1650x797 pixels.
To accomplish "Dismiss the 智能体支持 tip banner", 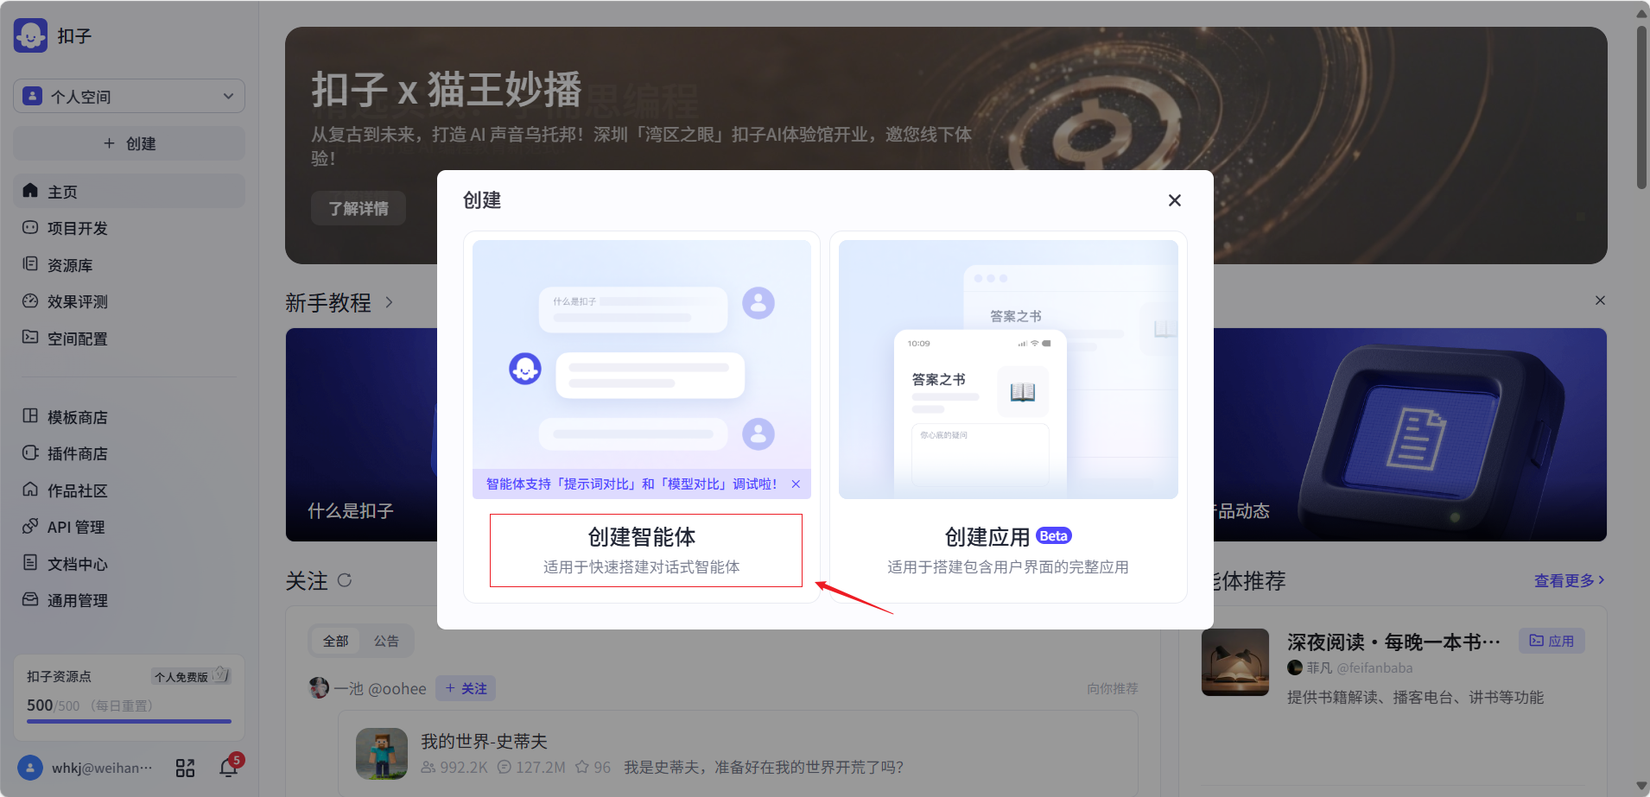I will click(796, 484).
